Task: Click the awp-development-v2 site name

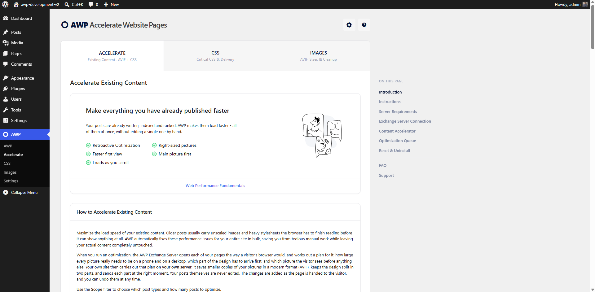Action: [40, 4]
